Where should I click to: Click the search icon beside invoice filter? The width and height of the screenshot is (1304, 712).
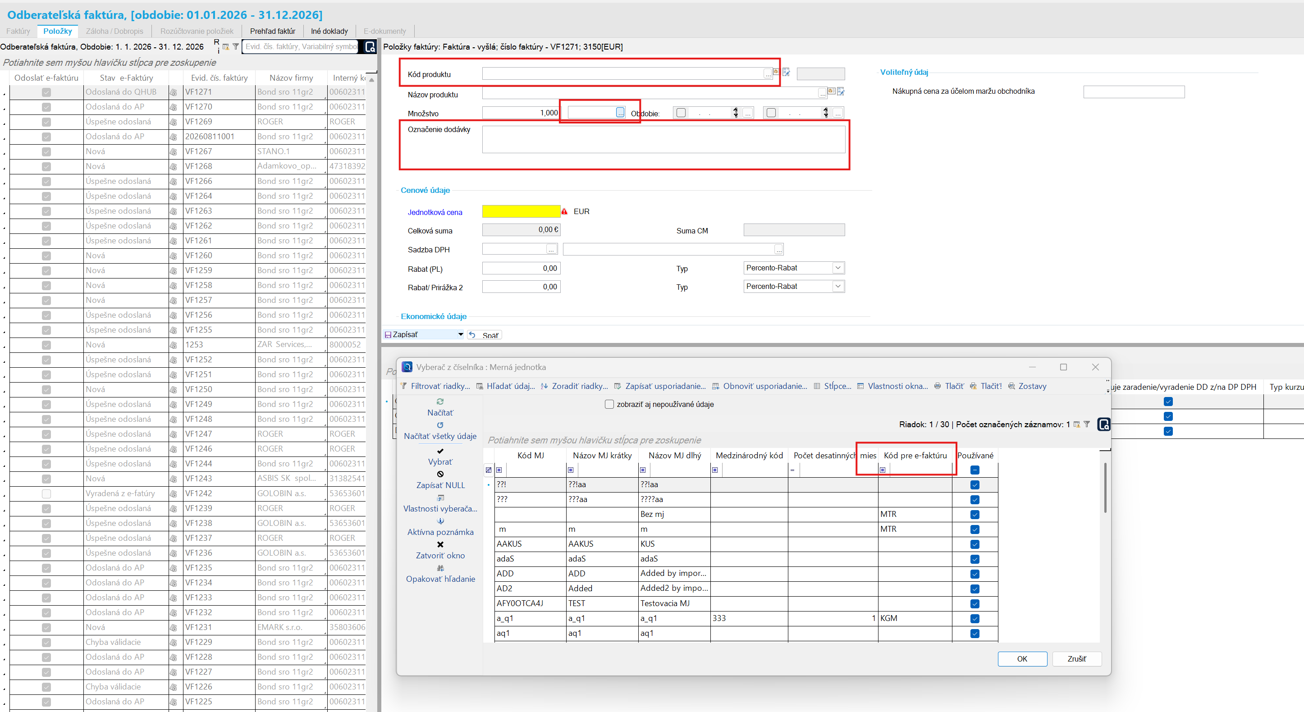coord(370,47)
